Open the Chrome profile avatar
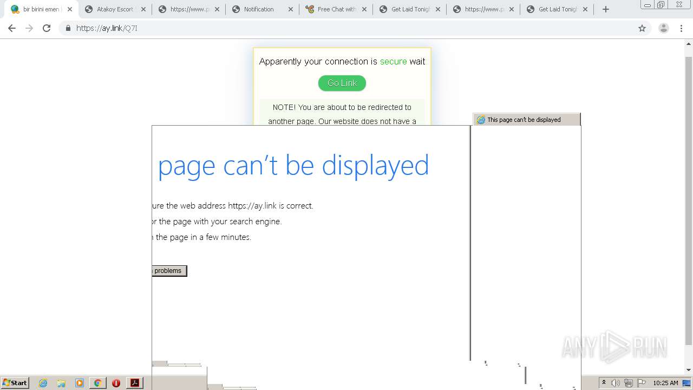Image resolution: width=693 pixels, height=390 pixels. tap(663, 28)
